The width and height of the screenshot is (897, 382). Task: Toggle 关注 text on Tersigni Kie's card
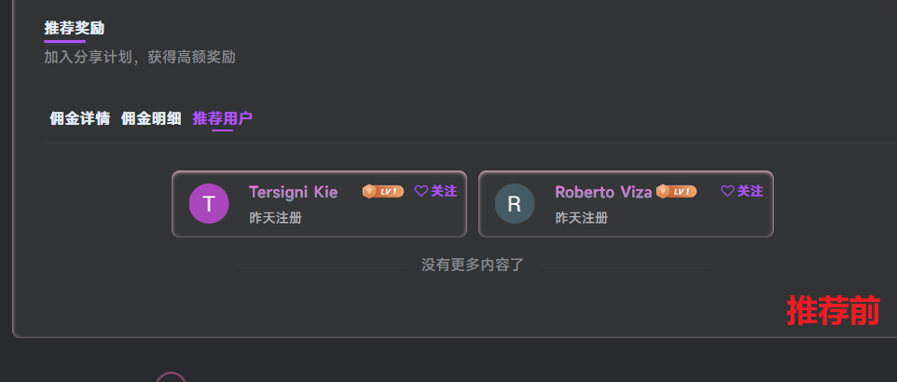(444, 191)
